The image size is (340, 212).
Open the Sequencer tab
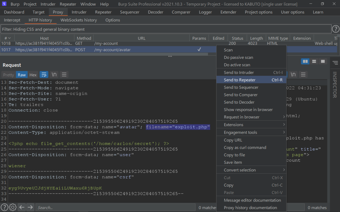130,12
